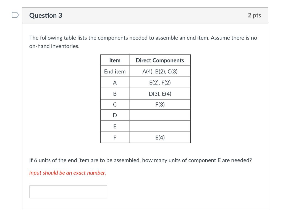The image size is (283, 214).
Task: Click the unread question marker icon
Action: pyautogui.click(x=15, y=15)
